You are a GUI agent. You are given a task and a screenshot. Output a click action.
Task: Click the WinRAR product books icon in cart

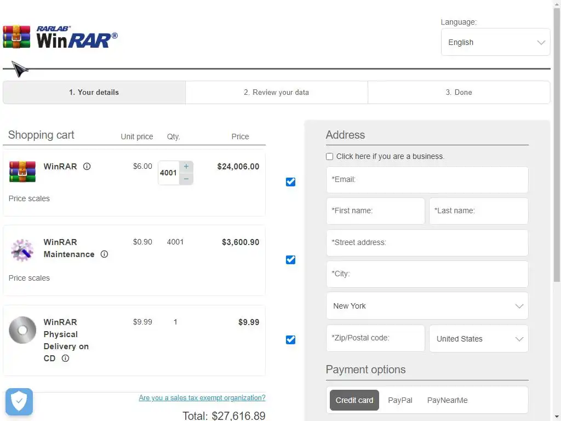[22, 172]
